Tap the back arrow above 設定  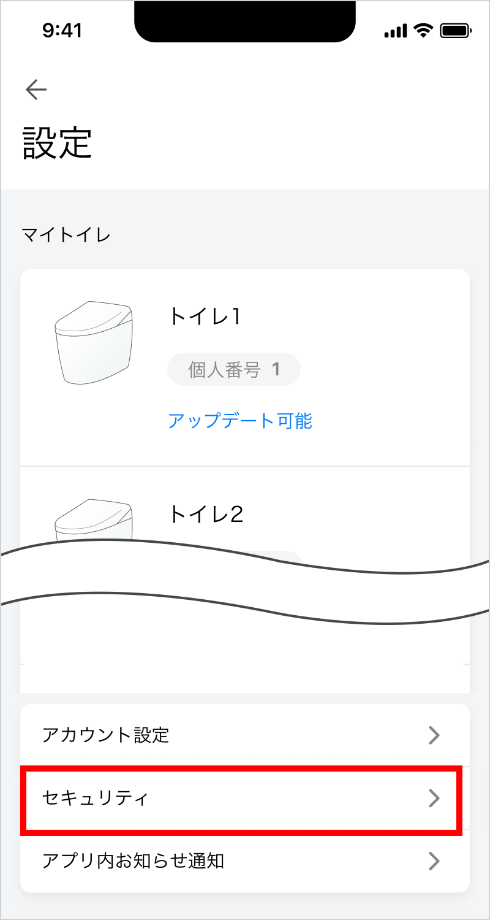click(36, 90)
